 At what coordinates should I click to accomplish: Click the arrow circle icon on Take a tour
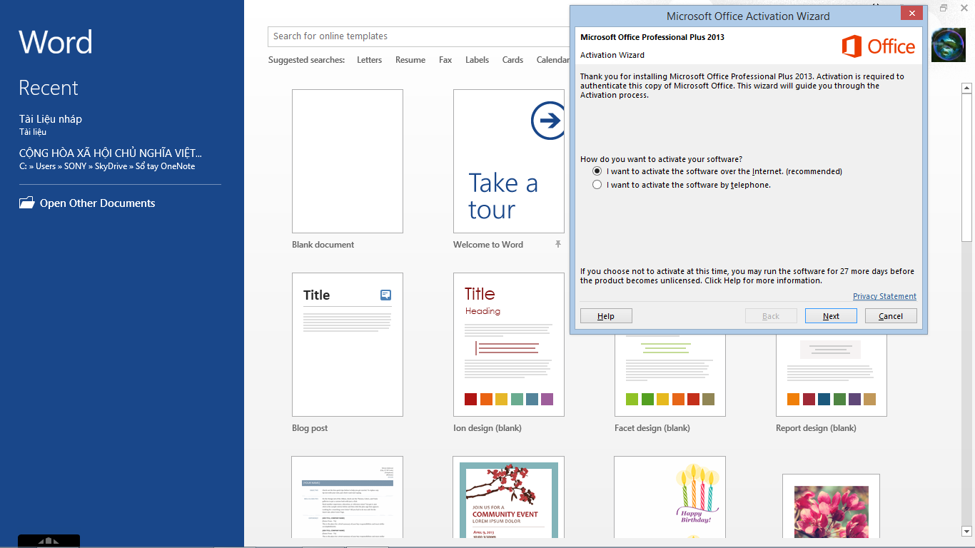click(548, 121)
